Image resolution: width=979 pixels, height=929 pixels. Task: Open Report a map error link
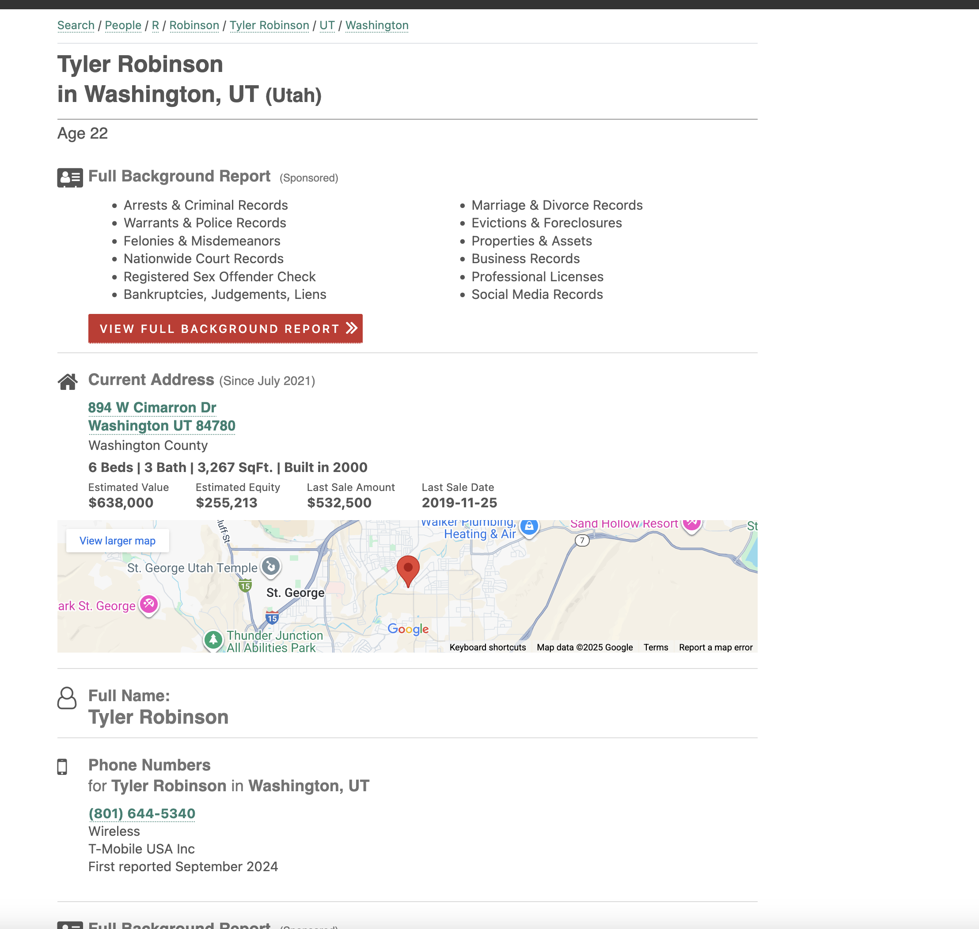coord(715,647)
